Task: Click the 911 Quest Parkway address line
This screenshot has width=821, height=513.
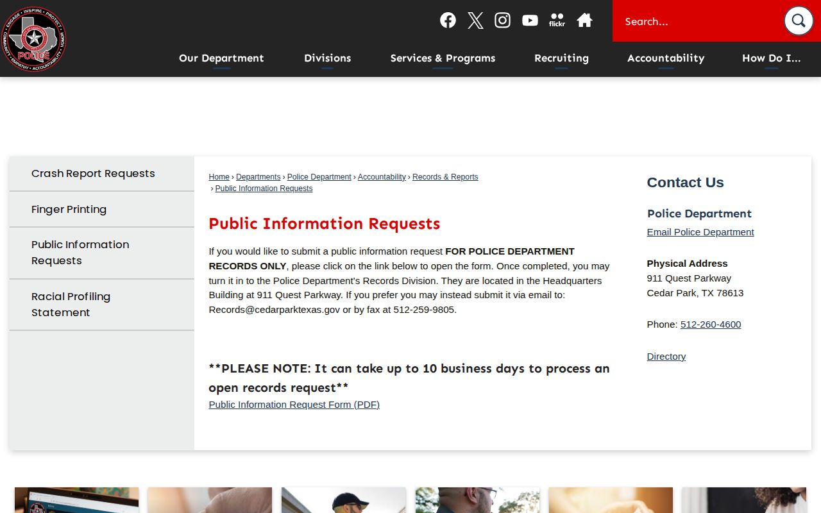Action: [x=689, y=278]
